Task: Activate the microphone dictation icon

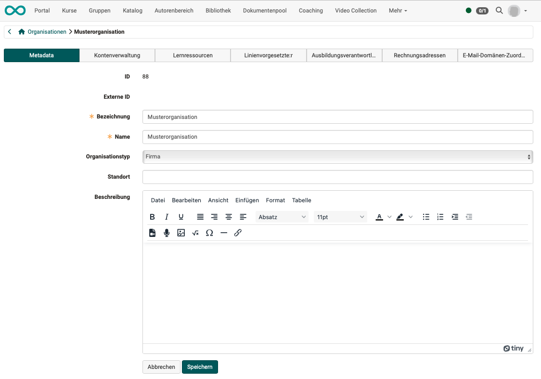Action: point(167,233)
